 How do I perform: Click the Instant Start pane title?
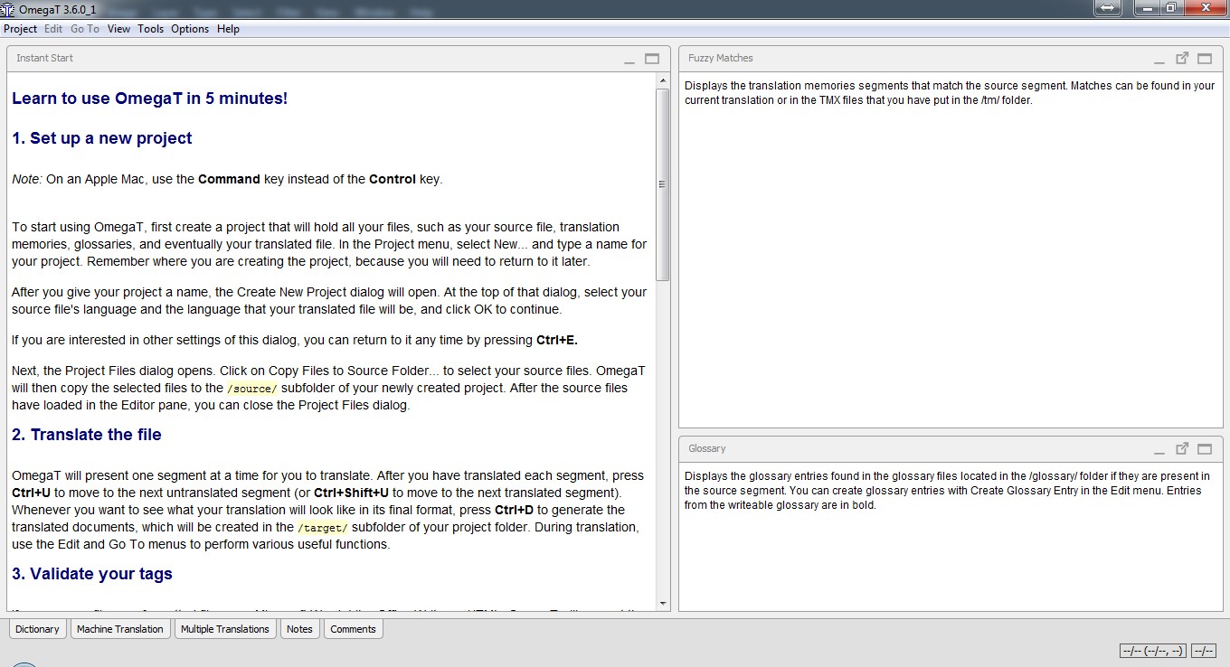[x=44, y=59]
